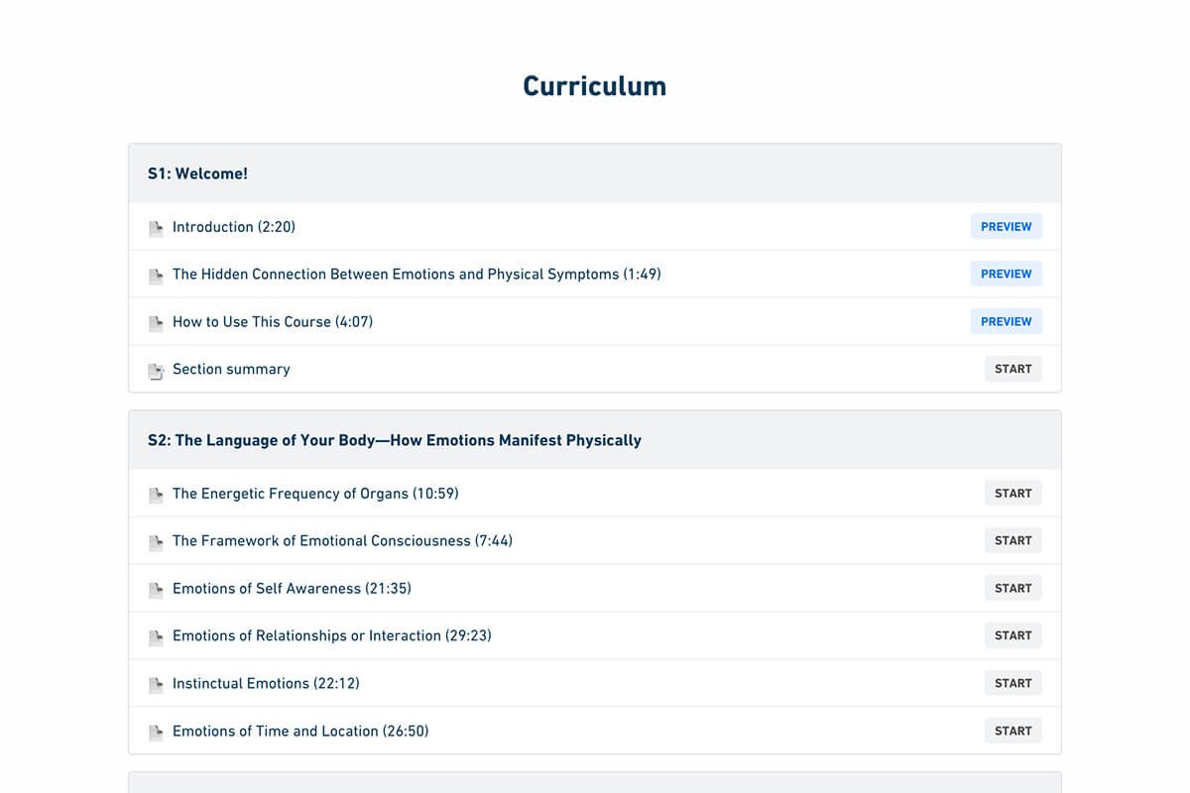The height and width of the screenshot is (793, 1190).
Task: Start the Instinctual Emotions lesson
Action: (x=1013, y=683)
